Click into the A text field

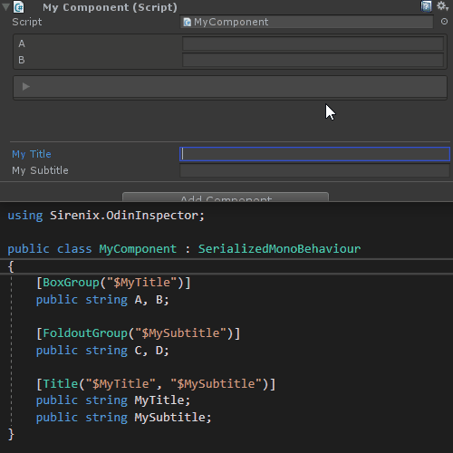(313, 43)
